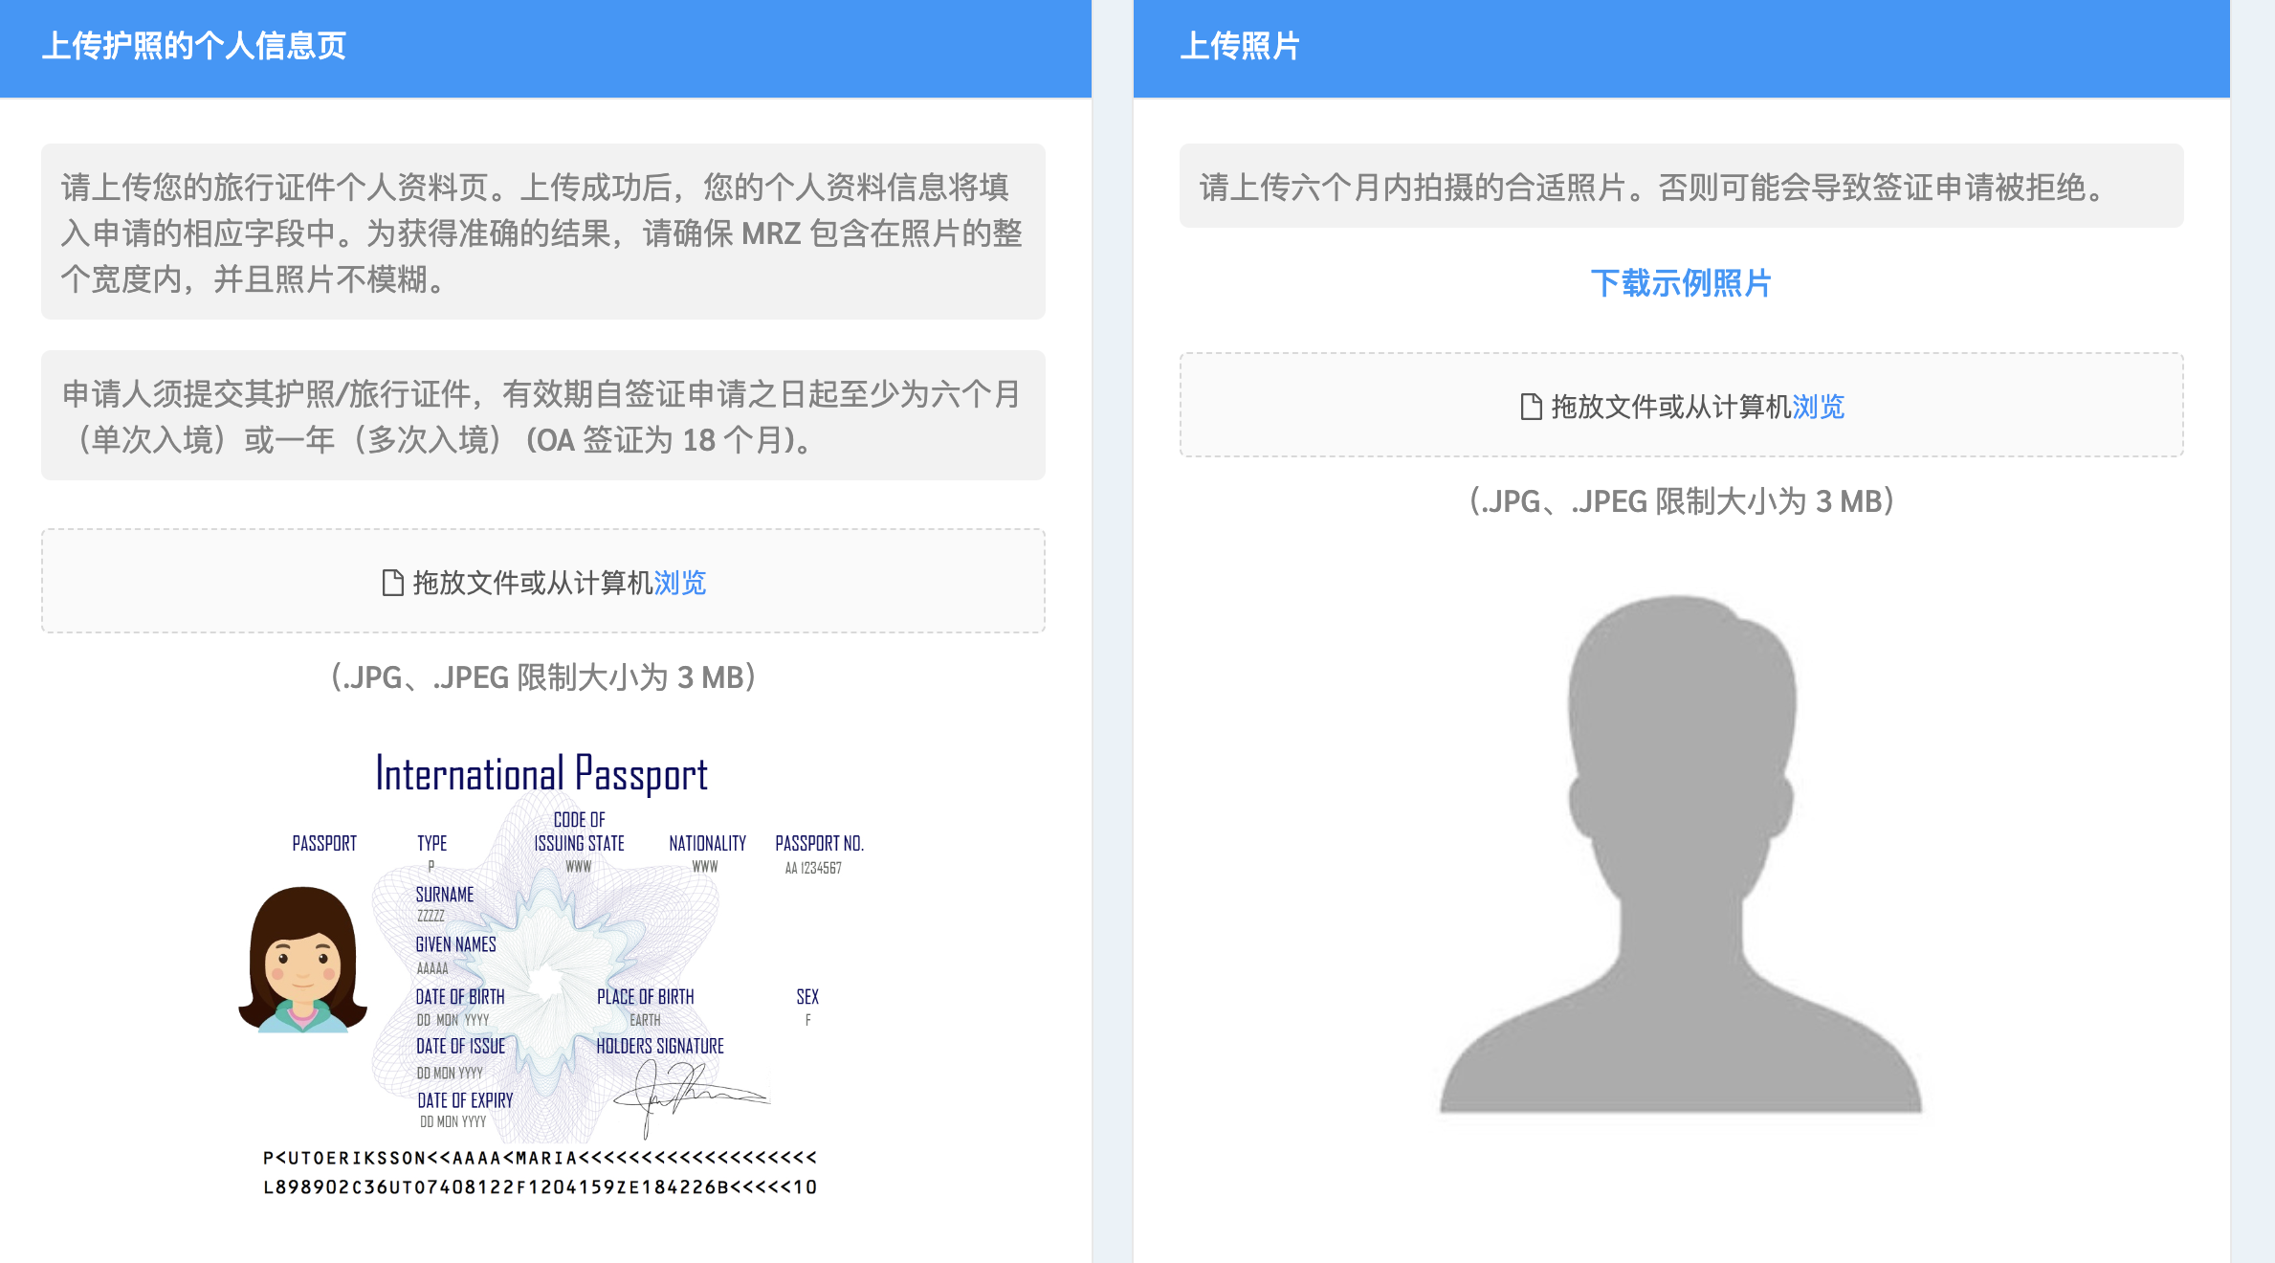The height and width of the screenshot is (1263, 2275).
Task: Click the file icon in photo upload dropzone
Action: 1531,407
